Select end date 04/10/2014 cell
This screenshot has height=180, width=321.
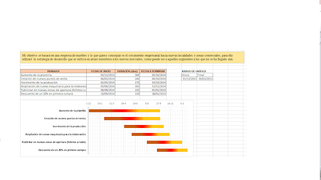coord(153,79)
